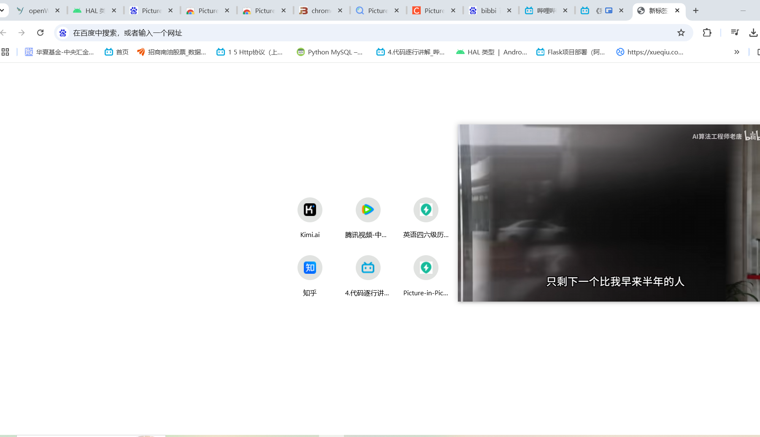
Task: Click the reload page button
Action: [x=40, y=32]
